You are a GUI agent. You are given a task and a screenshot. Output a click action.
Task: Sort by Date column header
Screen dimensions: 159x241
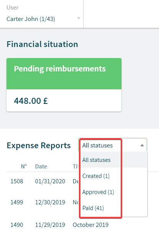pos(41,166)
